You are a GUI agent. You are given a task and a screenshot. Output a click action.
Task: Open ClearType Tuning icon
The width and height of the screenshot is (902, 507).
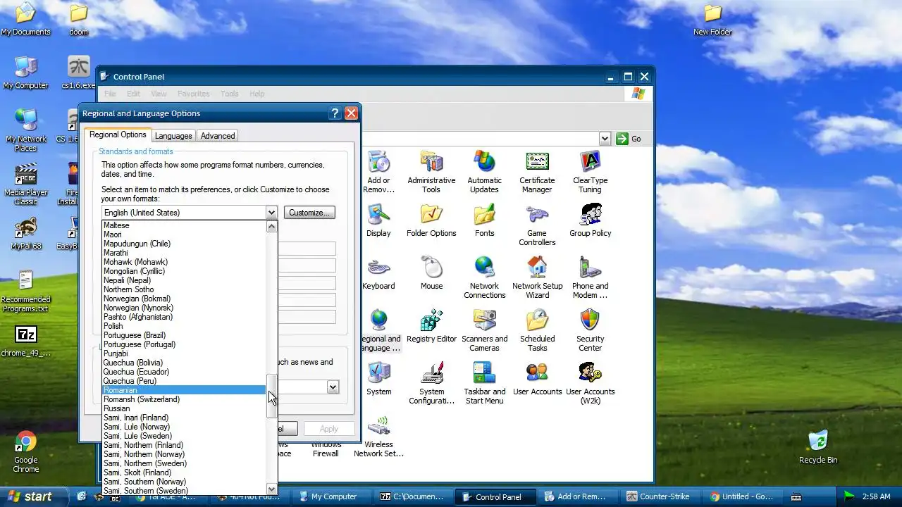[590, 172]
